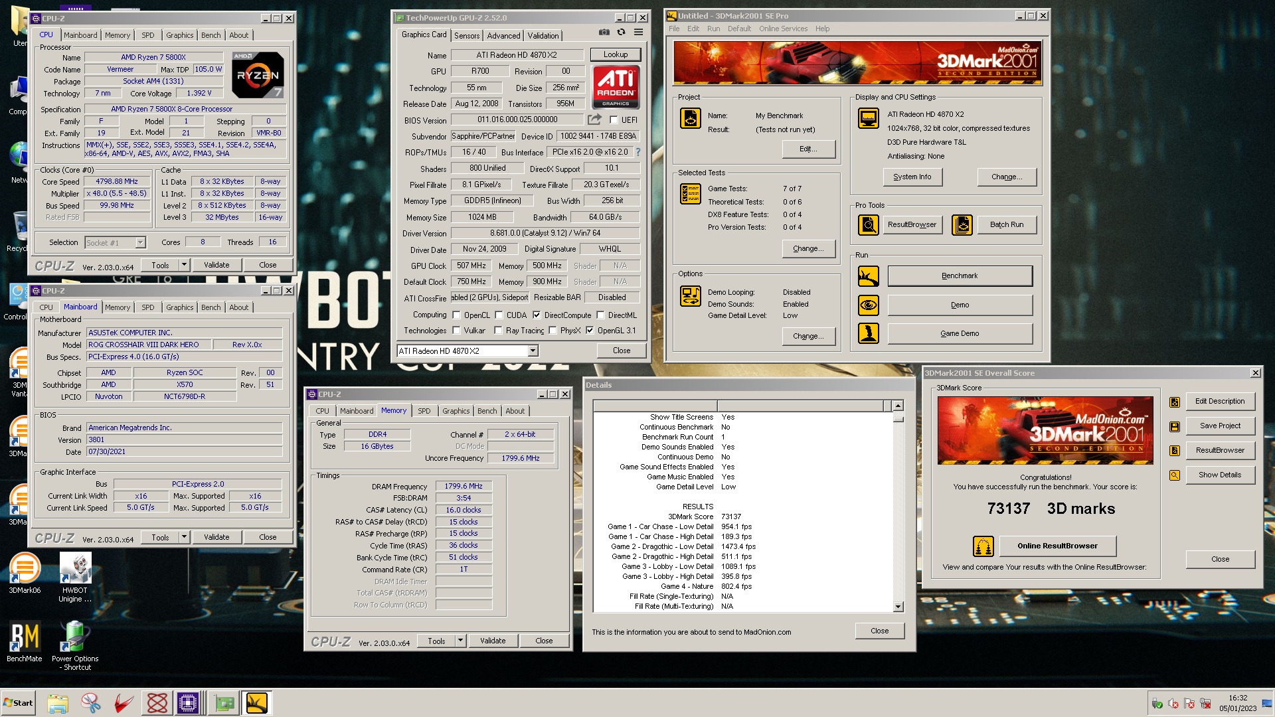1275x717 pixels.
Task: Open the SPD tab in CPU-Z Memory window
Action: tap(424, 411)
